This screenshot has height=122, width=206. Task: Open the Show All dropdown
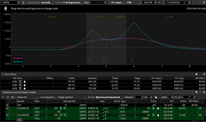click(27, 97)
